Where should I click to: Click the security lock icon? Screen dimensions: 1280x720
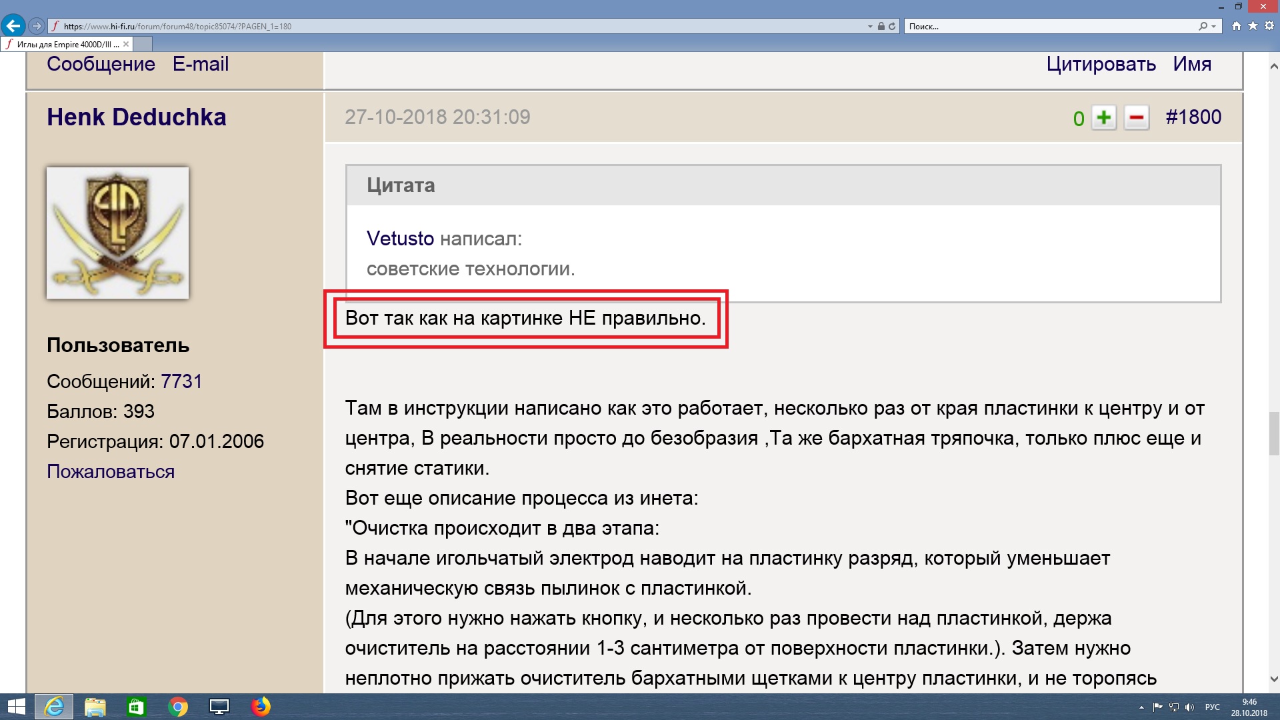[881, 27]
